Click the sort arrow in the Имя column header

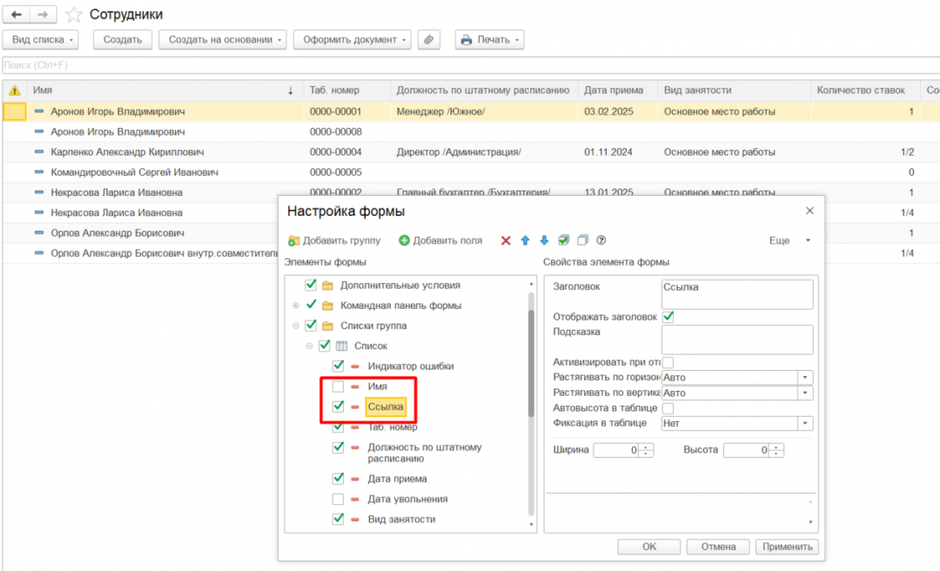click(x=291, y=91)
